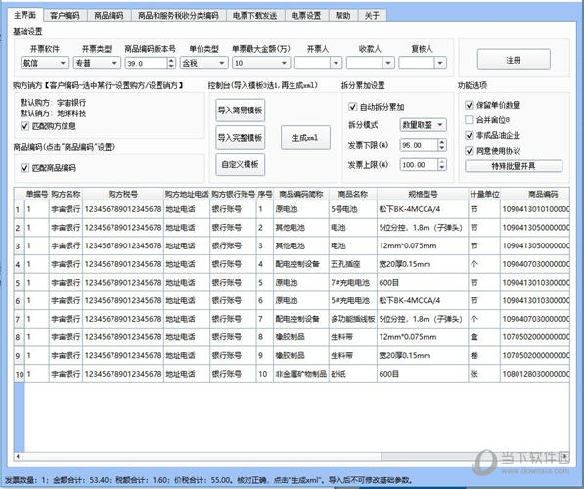Open the 关于 tab
Viewport: 584px width, 489px height.
[x=372, y=15]
